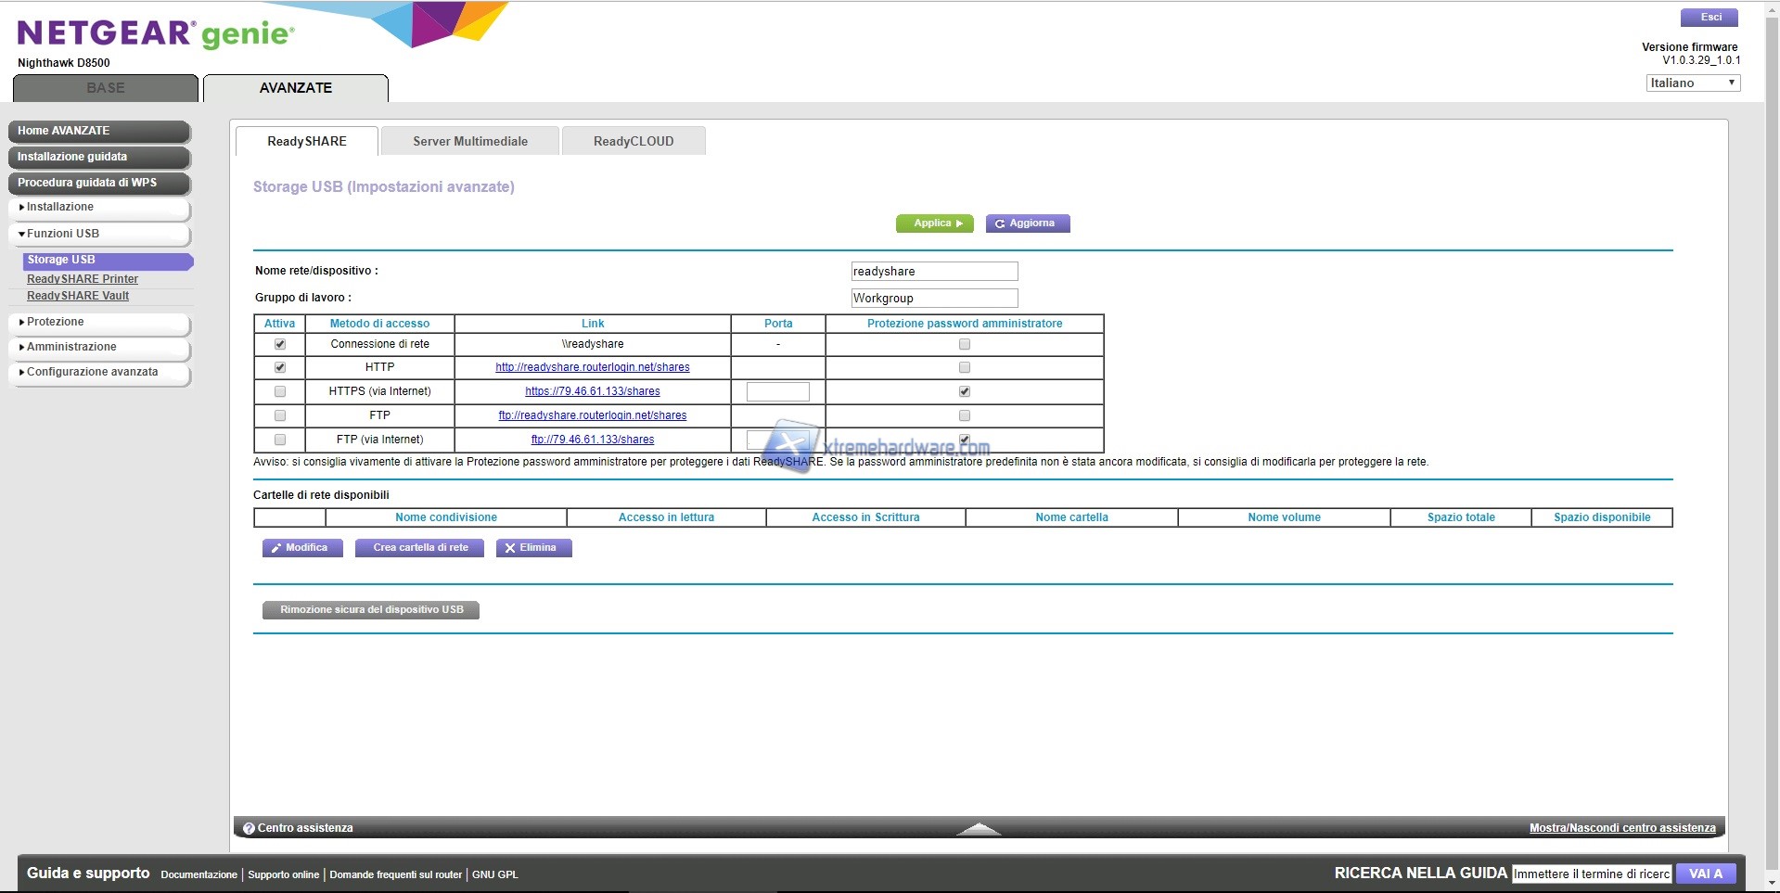Click the Modifica pencil button
Viewport: 1780px width, 893px height.
pyautogui.click(x=301, y=548)
